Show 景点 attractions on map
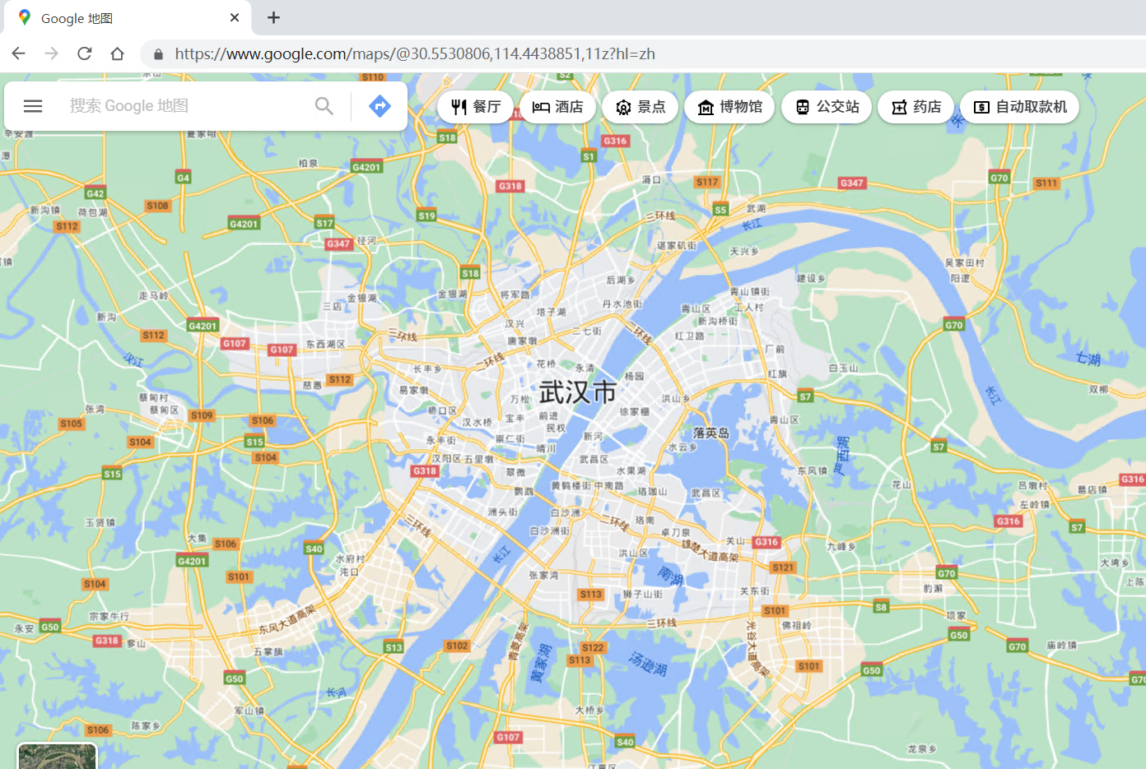1146x769 pixels. (641, 107)
